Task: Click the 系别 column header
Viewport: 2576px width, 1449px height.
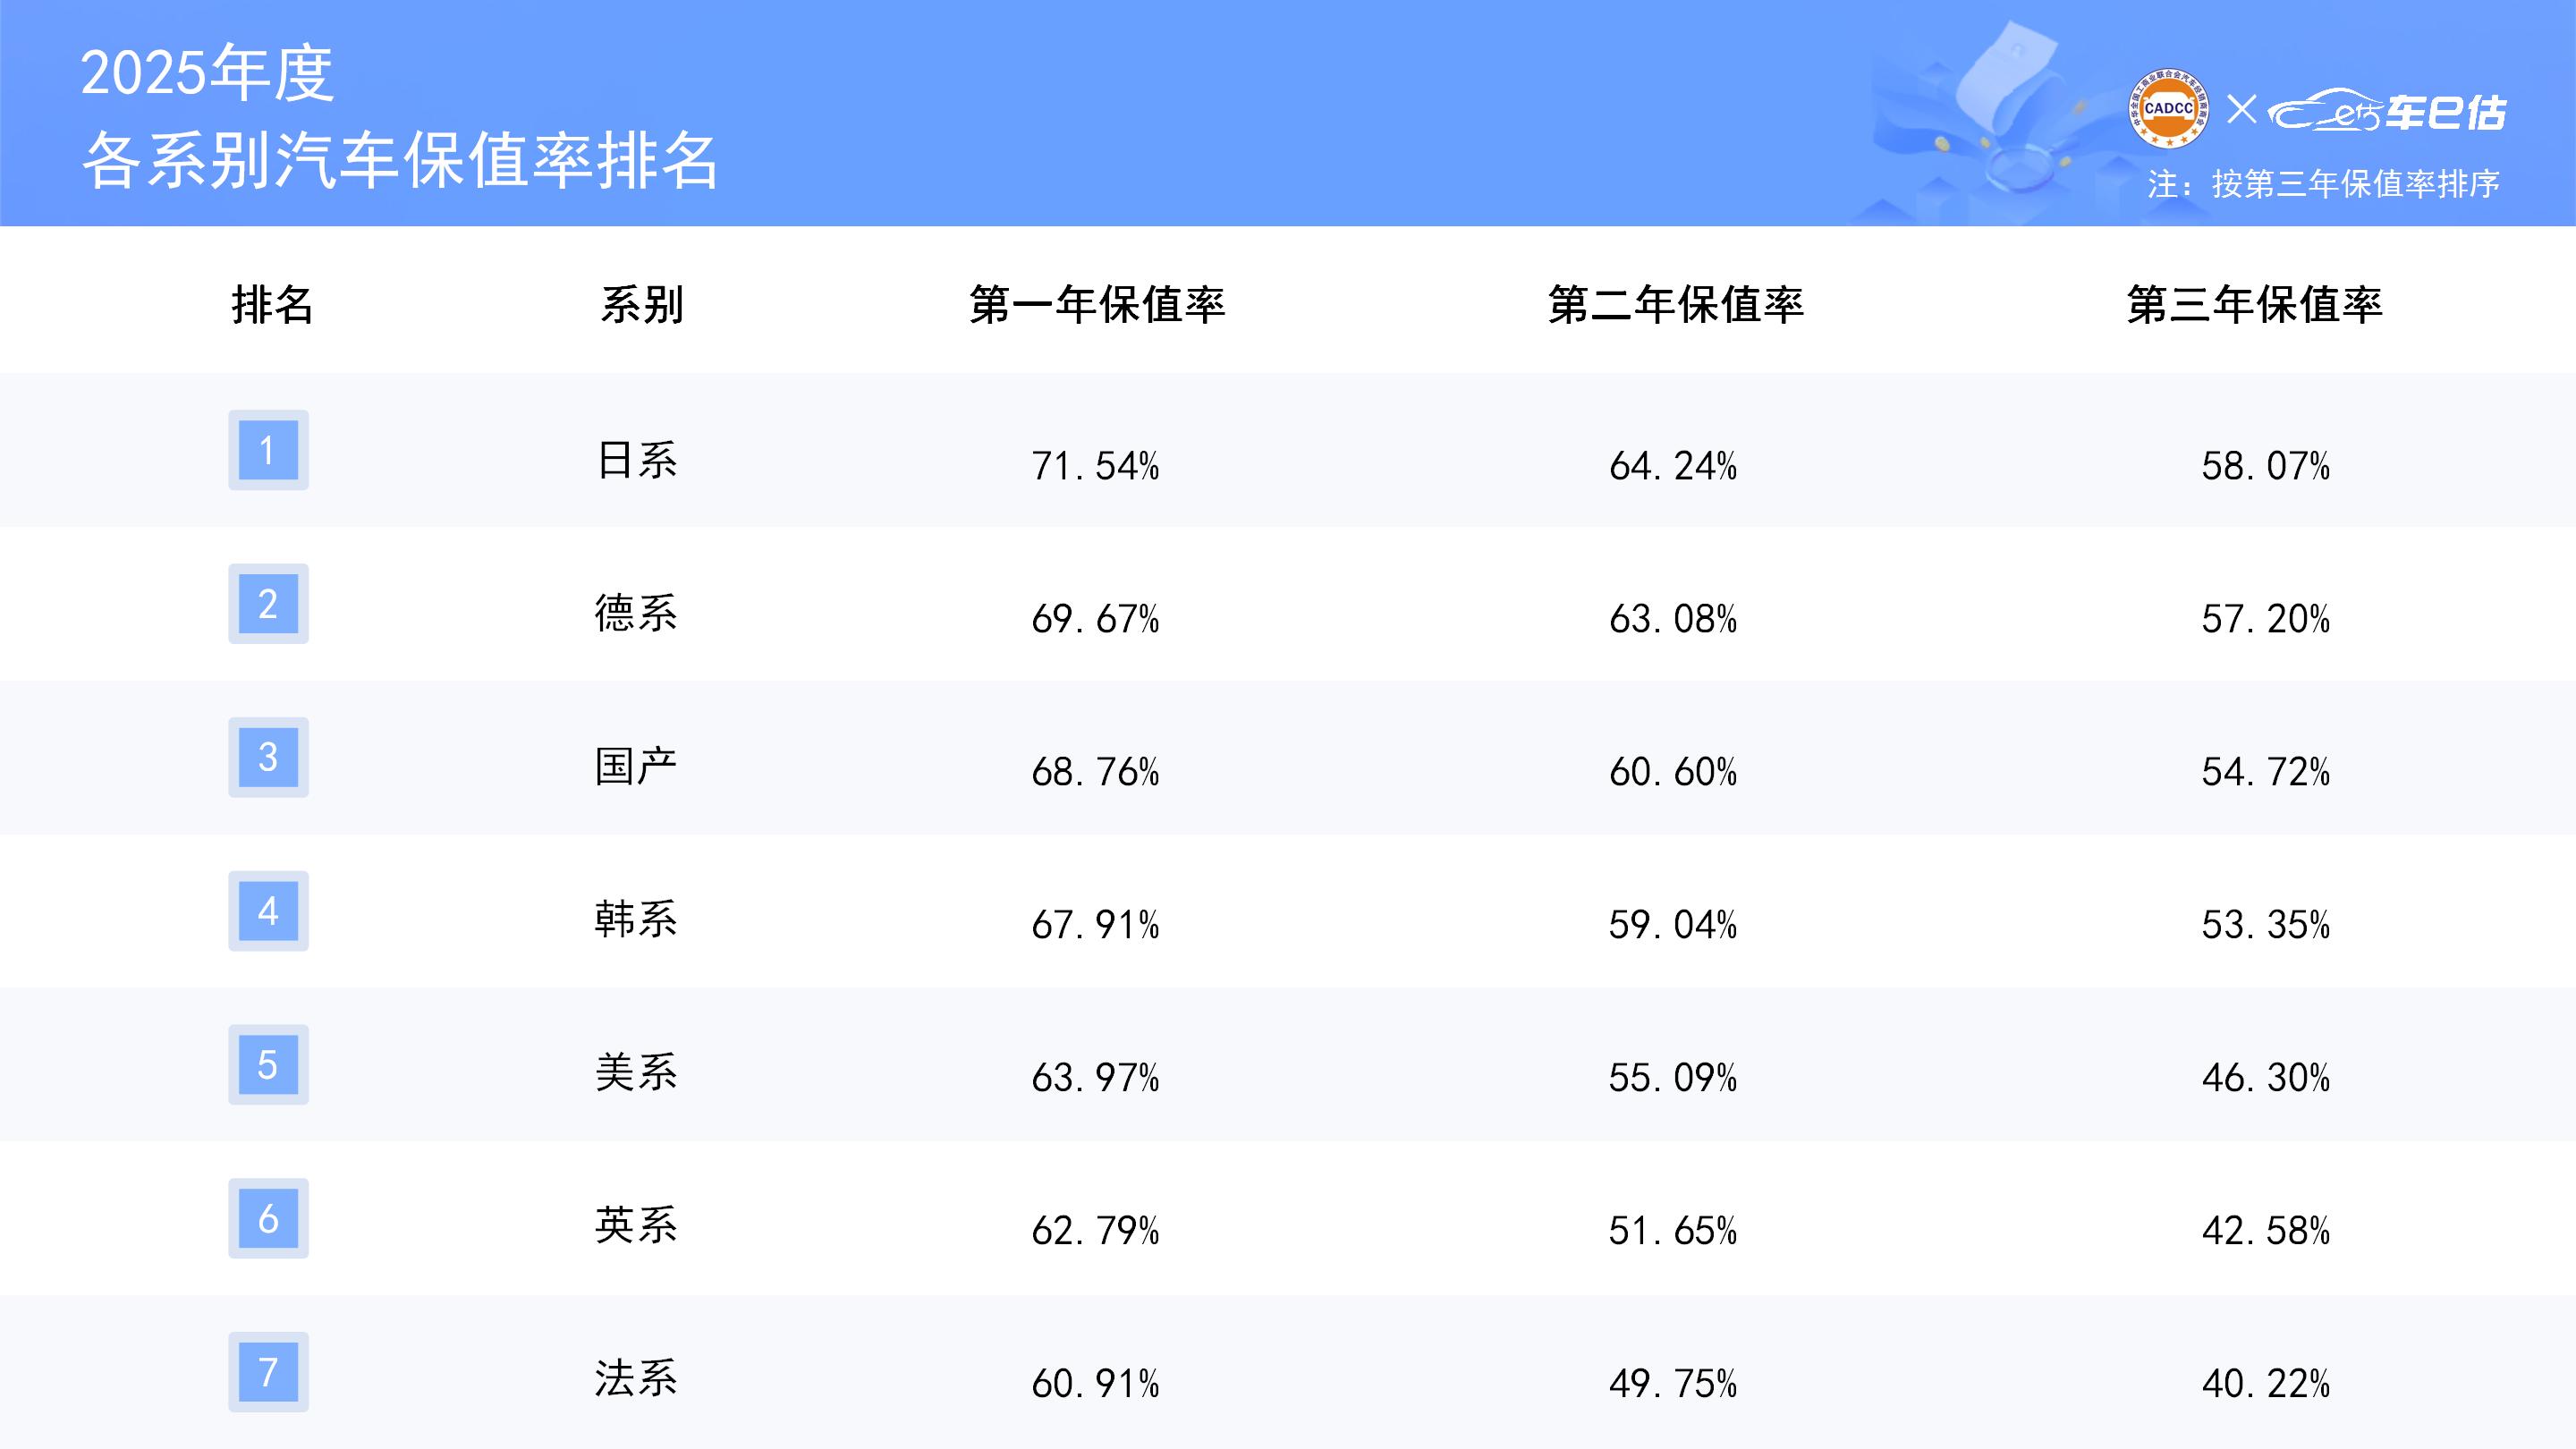Action: point(642,304)
